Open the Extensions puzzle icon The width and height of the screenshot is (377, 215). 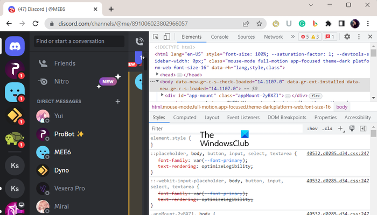(328, 24)
